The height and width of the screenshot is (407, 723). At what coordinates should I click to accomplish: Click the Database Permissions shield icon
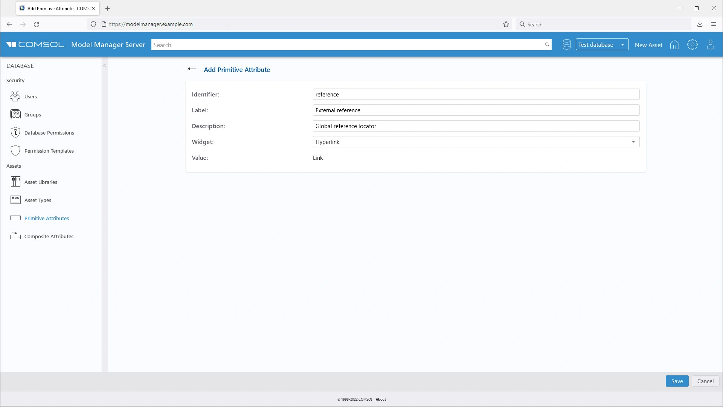[15, 133]
